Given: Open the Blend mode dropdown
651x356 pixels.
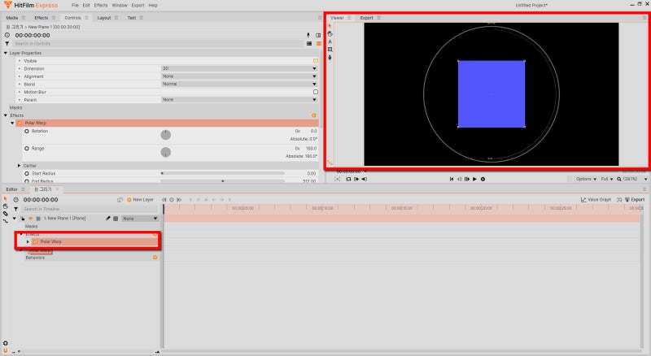Looking at the screenshot, I should pos(239,84).
